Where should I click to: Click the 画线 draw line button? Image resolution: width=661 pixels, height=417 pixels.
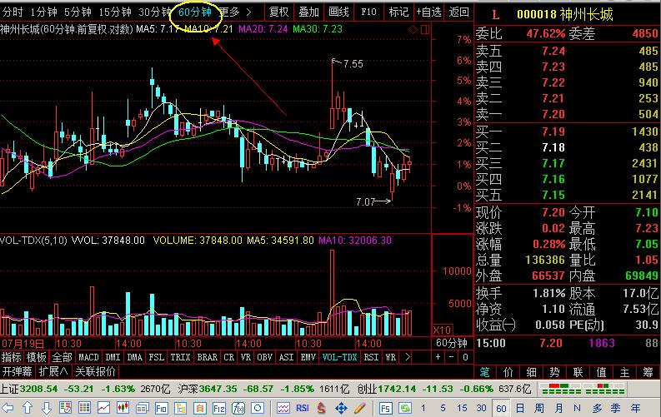(x=338, y=12)
